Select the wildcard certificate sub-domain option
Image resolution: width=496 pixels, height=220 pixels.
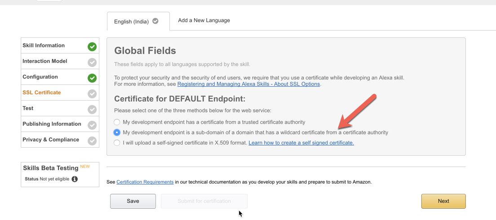pyautogui.click(x=117, y=132)
